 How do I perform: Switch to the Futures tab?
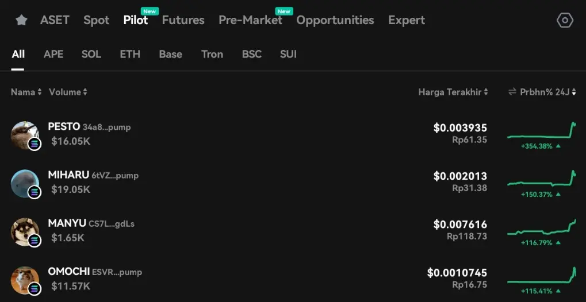click(x=183, y=20)
